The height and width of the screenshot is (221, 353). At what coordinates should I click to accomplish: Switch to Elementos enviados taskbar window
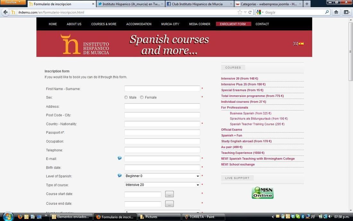(x=71, y=217)
